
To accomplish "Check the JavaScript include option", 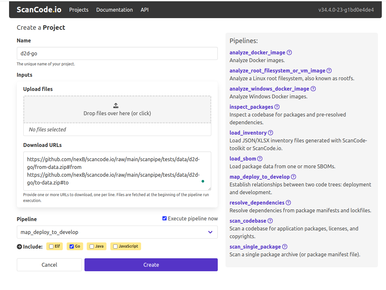I will click(115, 246).
